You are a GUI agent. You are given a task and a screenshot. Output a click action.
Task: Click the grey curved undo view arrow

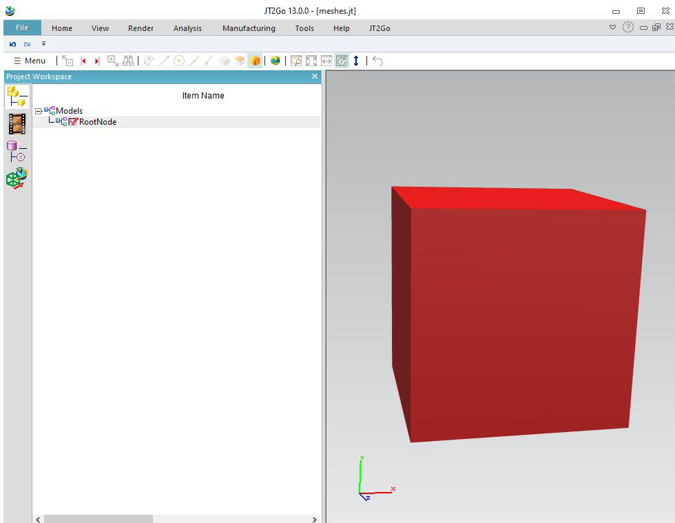377,61
